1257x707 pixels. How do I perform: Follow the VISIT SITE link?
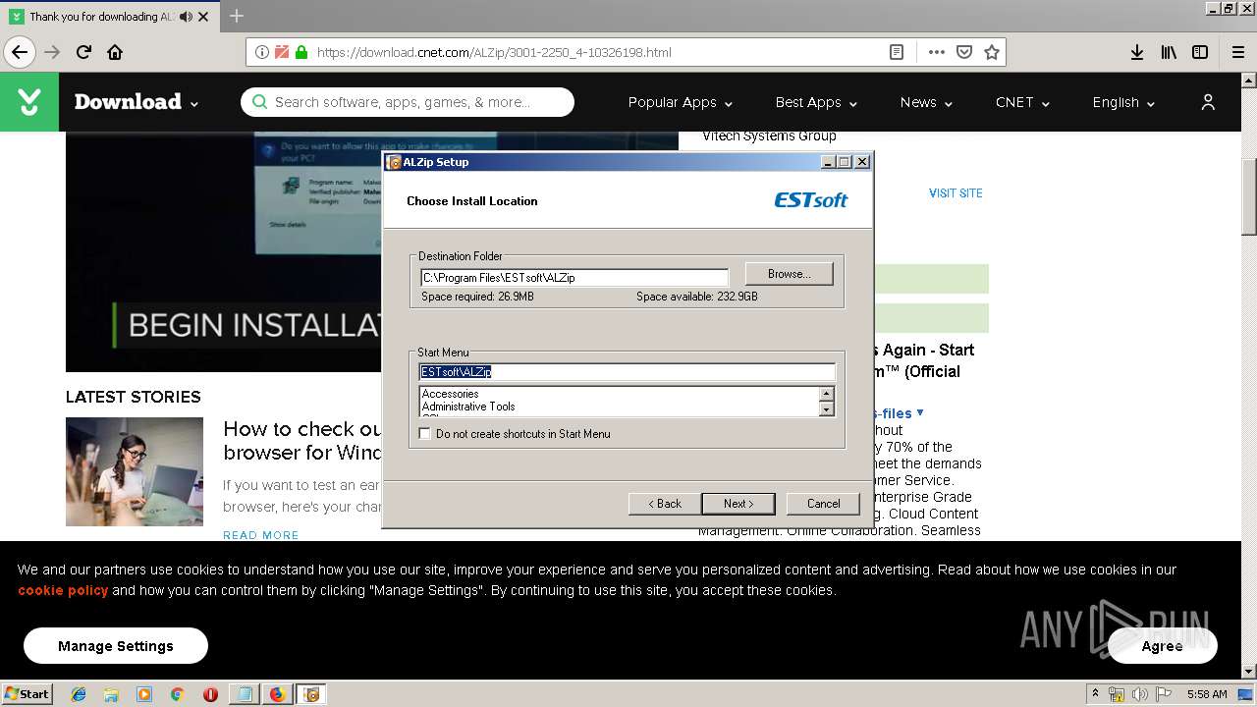tap(956, 193)
